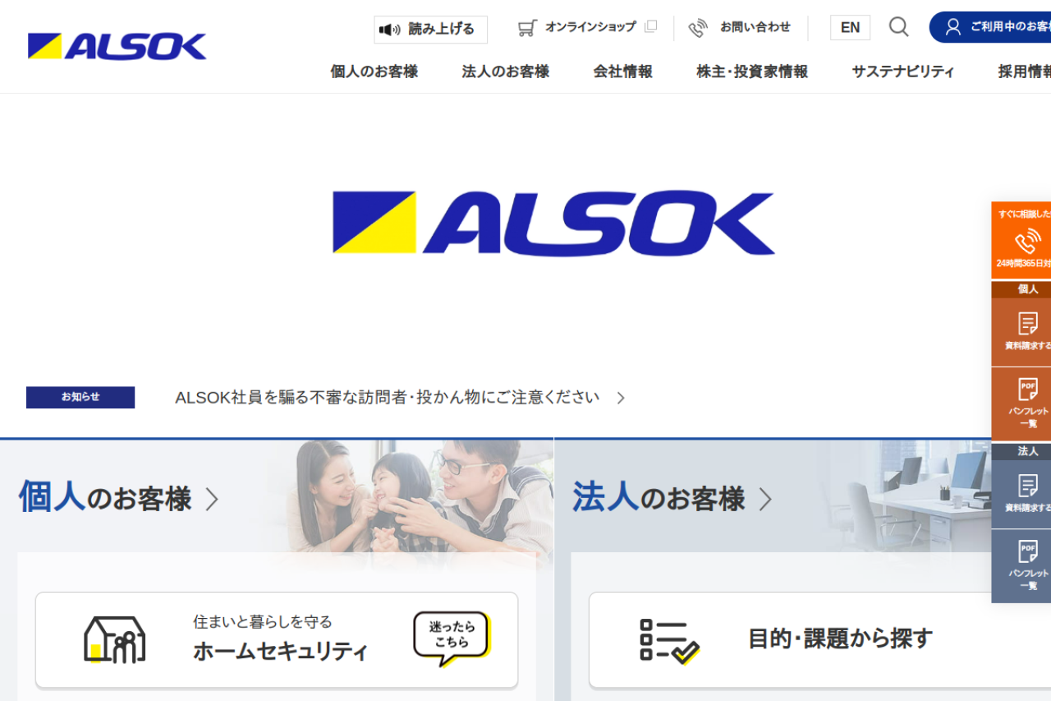Viewport: 1051px width, 701px height.
Task: Expand the 法人のお客様 section chevron
Action: coord(765,499)
